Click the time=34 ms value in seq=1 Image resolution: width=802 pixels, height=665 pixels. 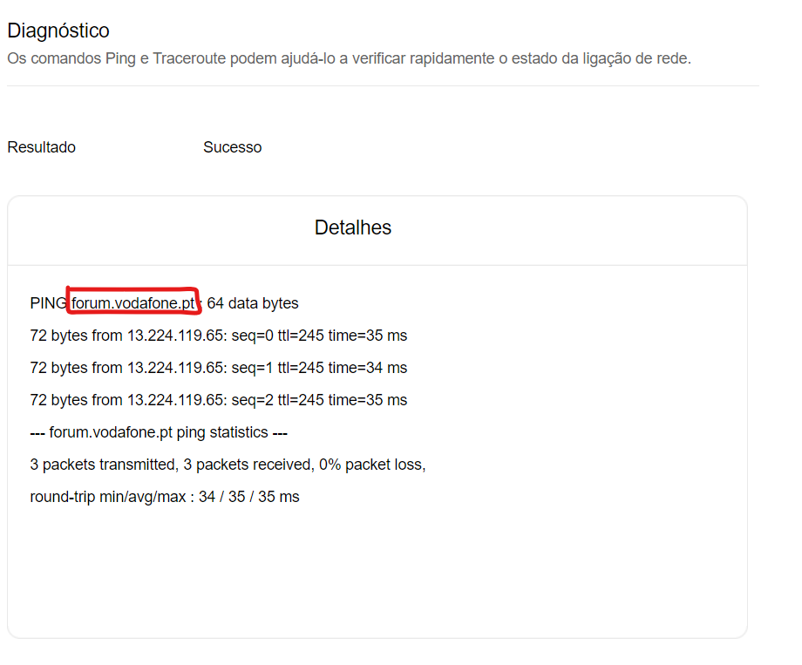tap(367, 368)
